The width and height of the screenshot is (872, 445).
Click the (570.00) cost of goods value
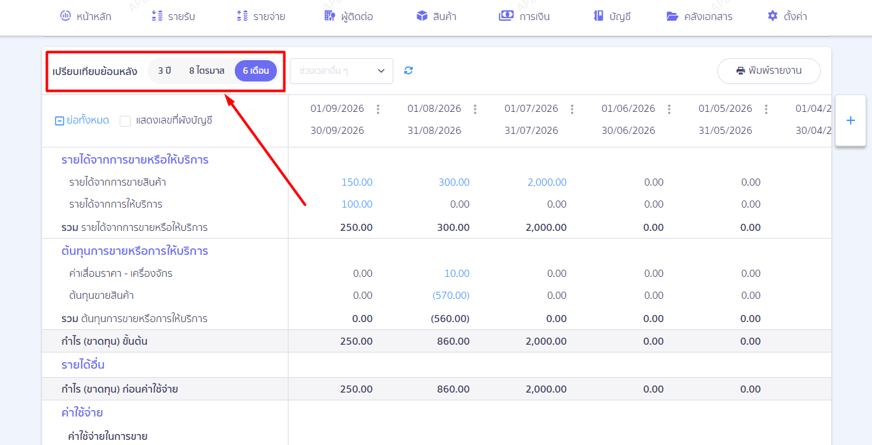click(x=451, y=296)
